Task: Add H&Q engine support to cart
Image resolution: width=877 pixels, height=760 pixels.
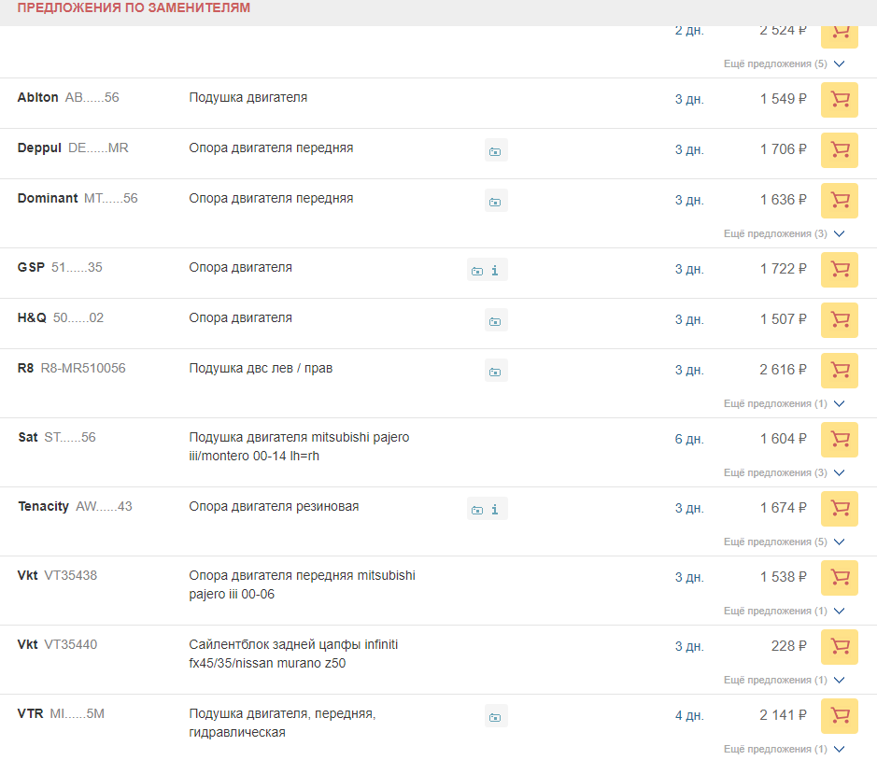Action: point(839,320)
